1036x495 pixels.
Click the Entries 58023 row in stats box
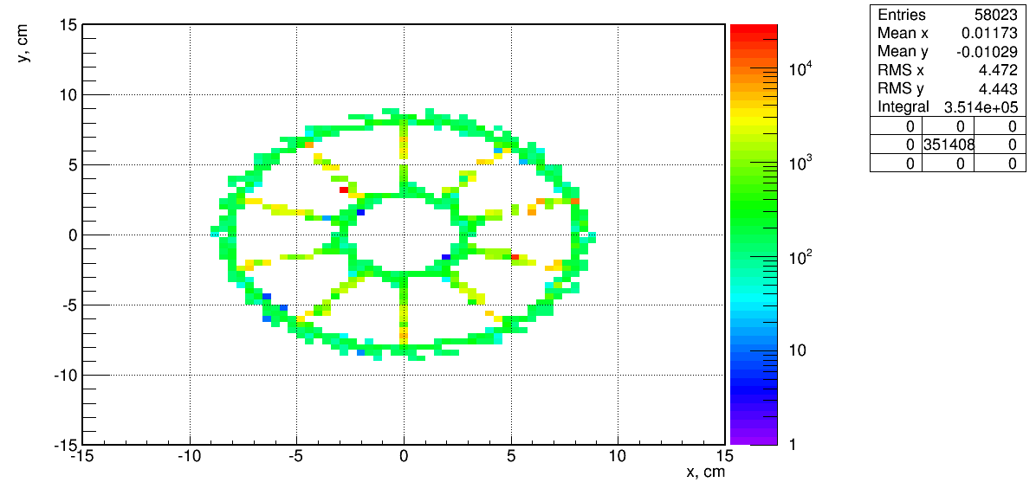tap(946, 16)
